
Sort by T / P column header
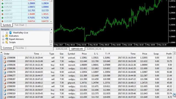[108, 54]
